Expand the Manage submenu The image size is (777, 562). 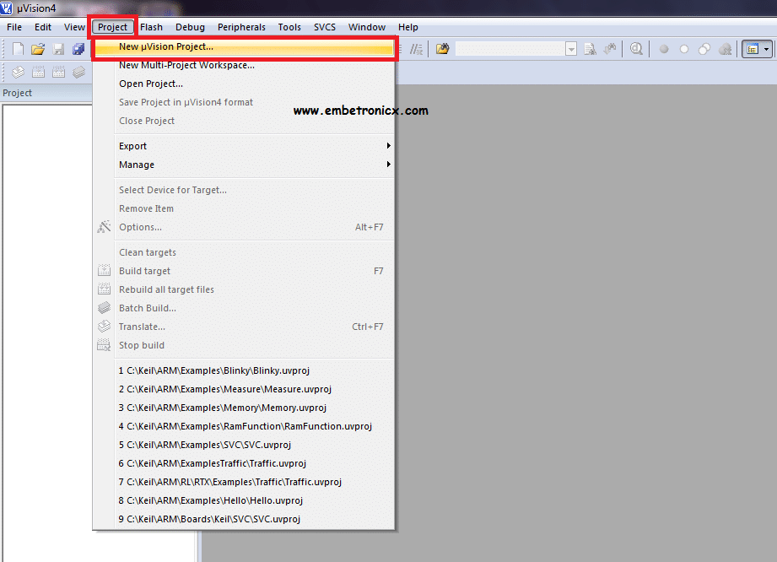click(x=253, y=165)
